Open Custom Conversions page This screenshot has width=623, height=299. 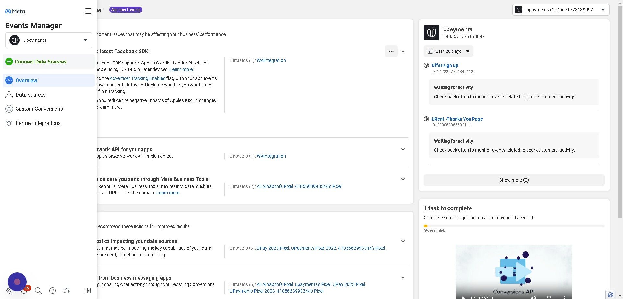[39, 109]
